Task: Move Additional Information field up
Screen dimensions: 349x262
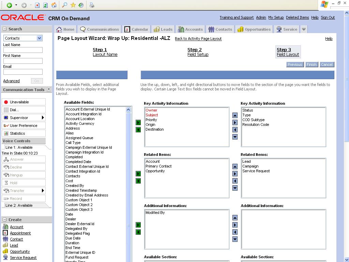Action: (x=235, y=218)
